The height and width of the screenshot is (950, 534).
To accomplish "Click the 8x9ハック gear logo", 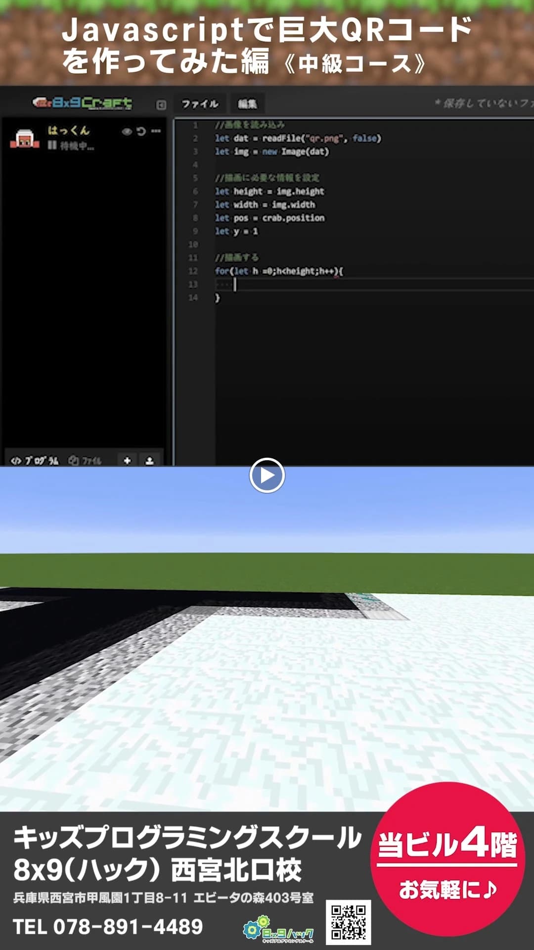I will (x=278, y=929).
